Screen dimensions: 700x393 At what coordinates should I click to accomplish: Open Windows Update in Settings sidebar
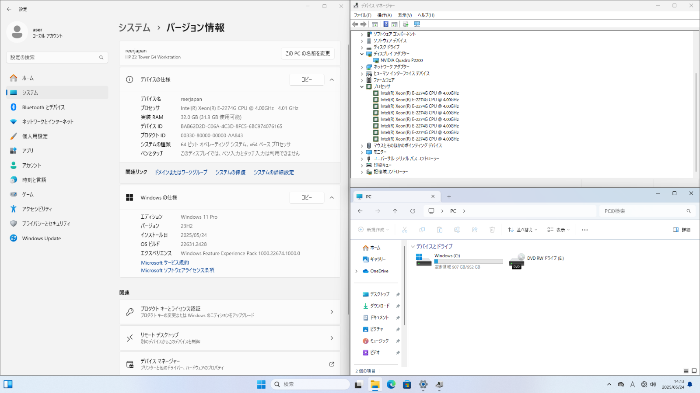[42, 238]
